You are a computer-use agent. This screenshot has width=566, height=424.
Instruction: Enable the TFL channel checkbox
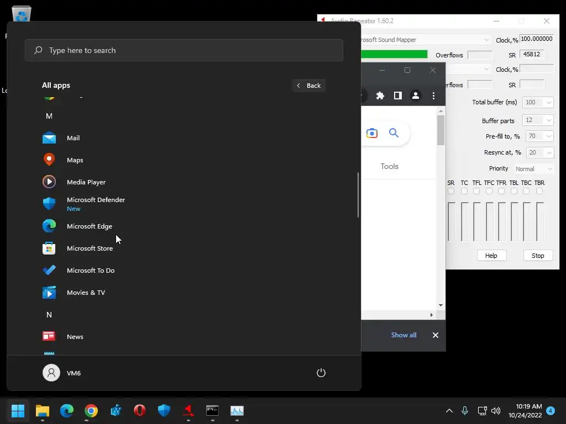pos(476,191)
